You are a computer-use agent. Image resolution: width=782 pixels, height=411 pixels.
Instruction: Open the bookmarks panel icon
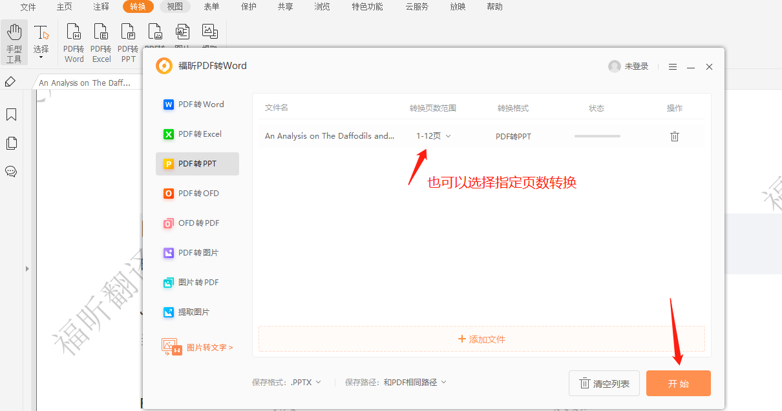(x=11, y=115)
